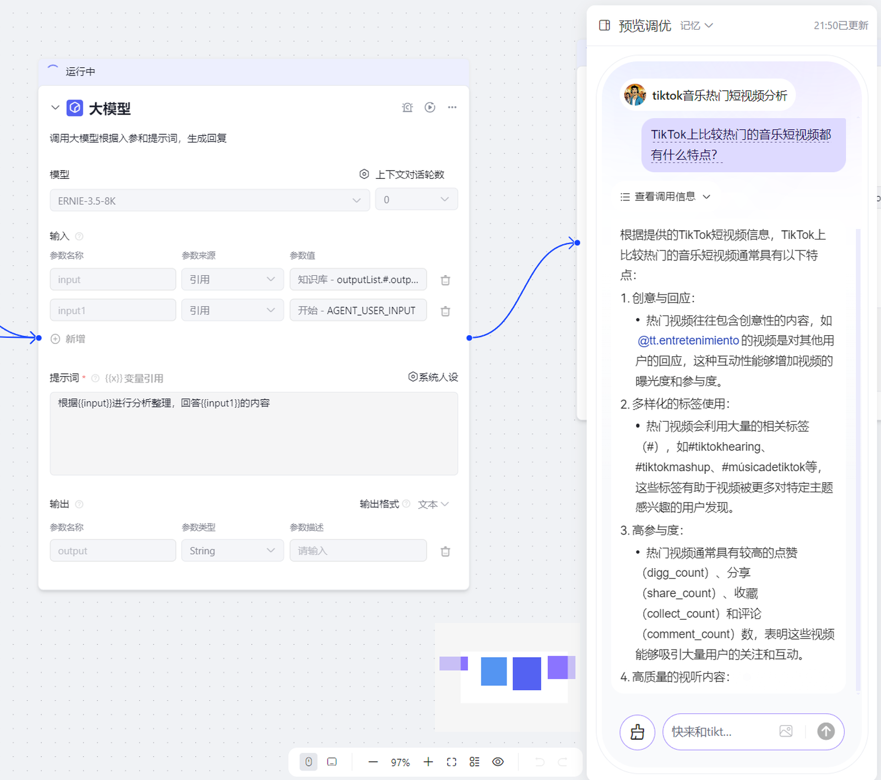Open the context rounds dropdown showing 0
881x780 pixels.
click(416, 199)
